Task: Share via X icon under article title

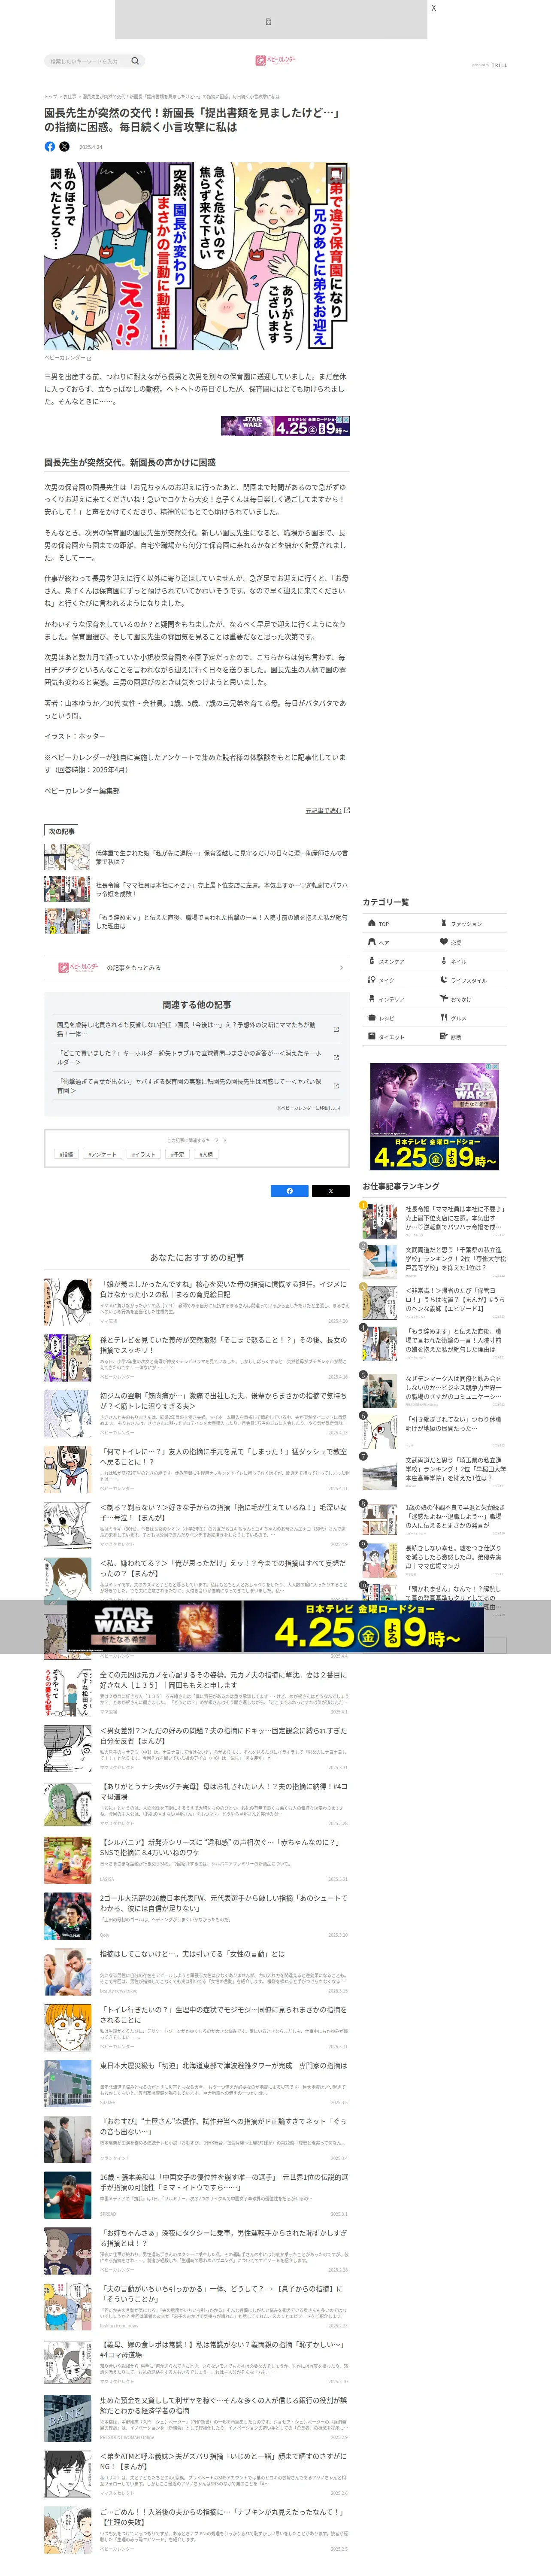Action: pos(65,146)
